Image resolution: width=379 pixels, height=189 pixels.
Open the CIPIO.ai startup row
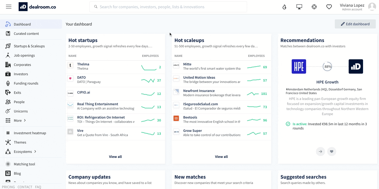tap(115, 94)
